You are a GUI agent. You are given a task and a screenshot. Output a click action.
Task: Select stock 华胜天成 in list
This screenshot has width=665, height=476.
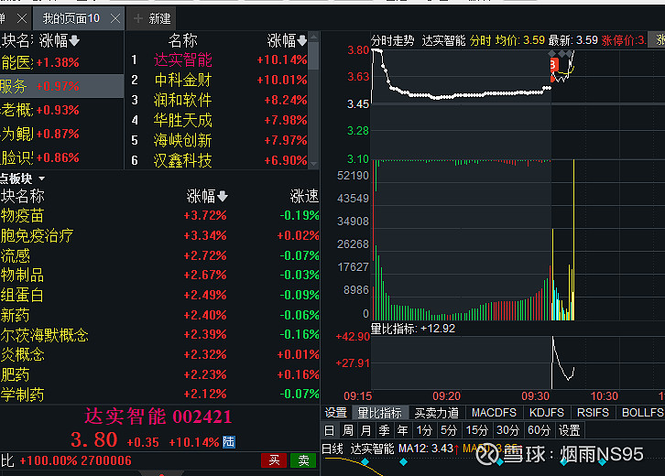[183, 121]
